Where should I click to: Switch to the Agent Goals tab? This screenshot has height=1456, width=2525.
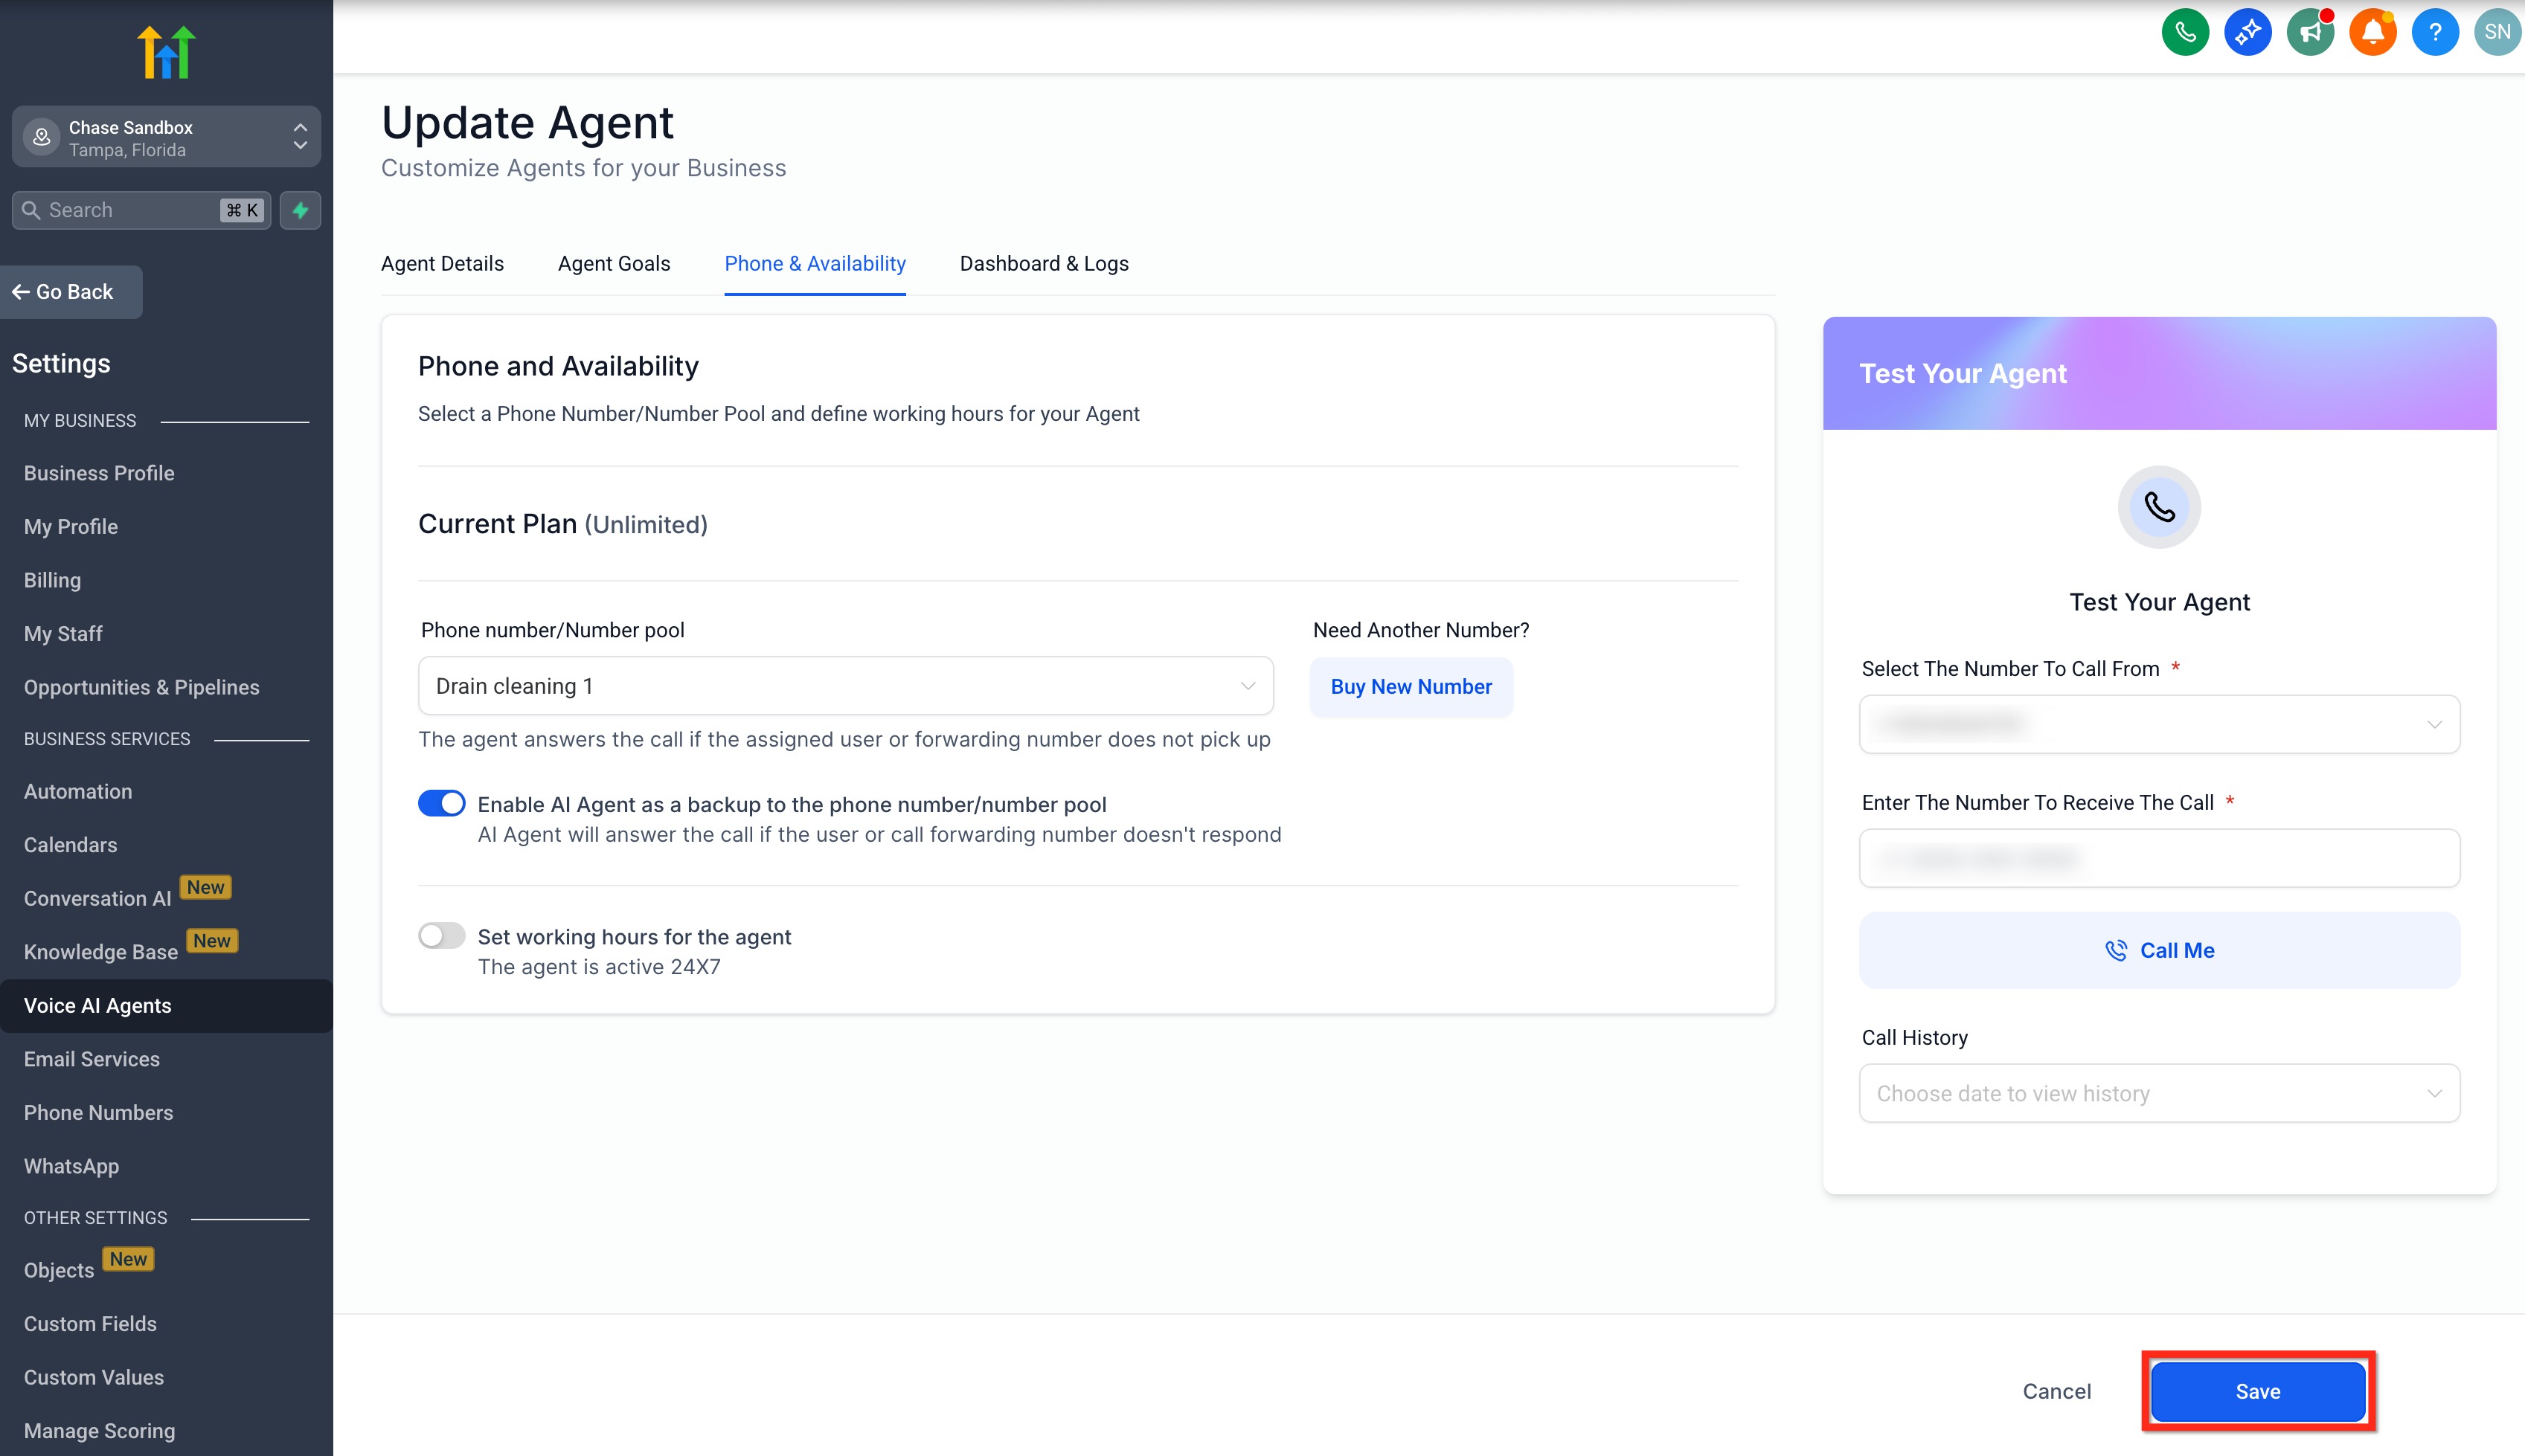pyautogui.click(x=615, y=264)
